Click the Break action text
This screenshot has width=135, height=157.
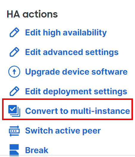click(x=37, y=150)
